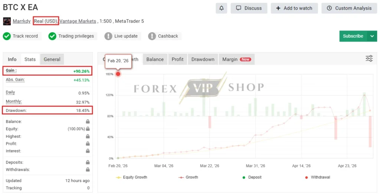Click the Monthly label
380x195 pixels.
[14, 102]
